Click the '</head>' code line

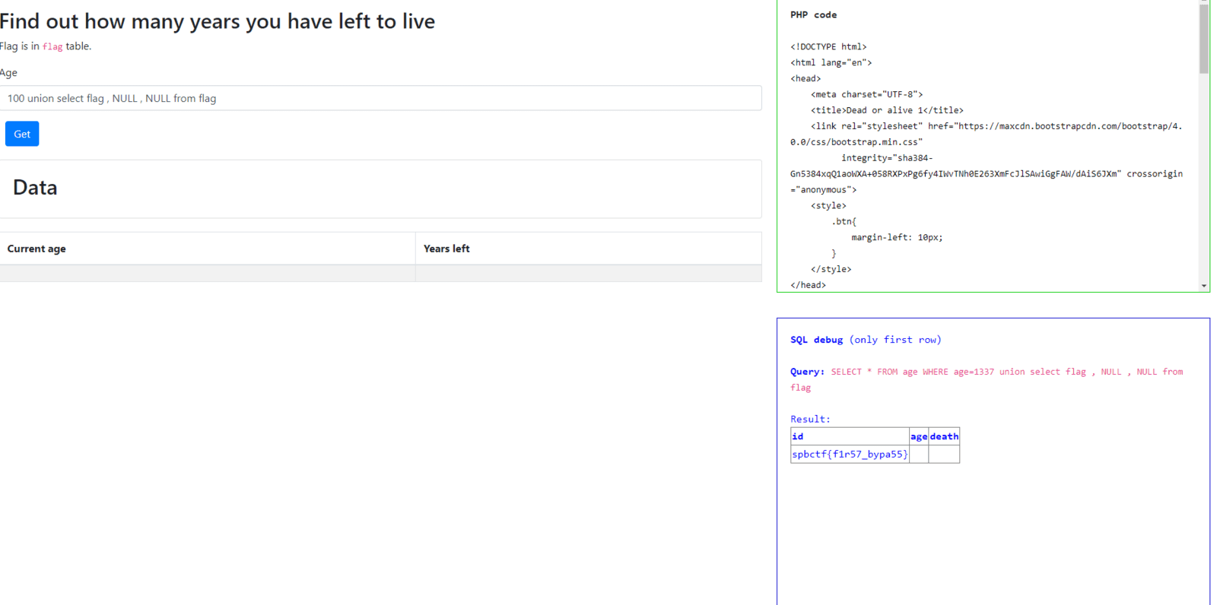tap(808, 285)
